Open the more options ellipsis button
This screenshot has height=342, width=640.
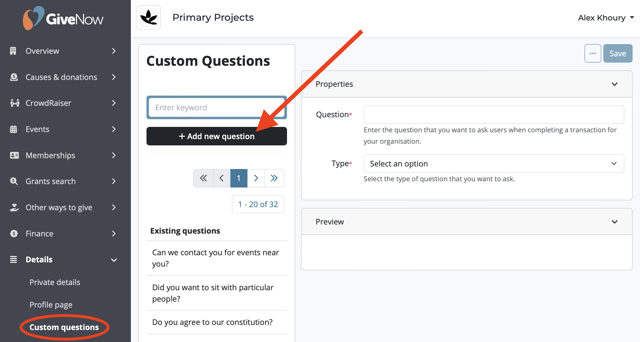pos(593,53)
